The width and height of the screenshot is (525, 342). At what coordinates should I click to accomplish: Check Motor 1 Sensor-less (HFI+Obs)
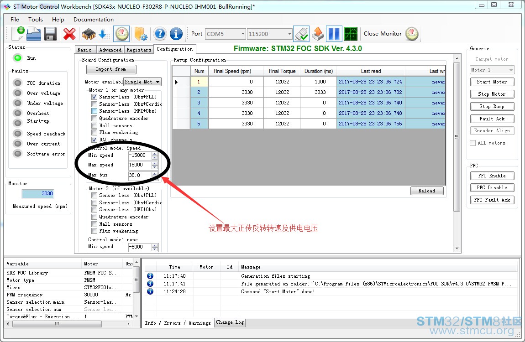(x=94, y=111)
